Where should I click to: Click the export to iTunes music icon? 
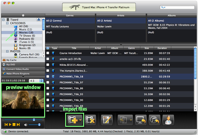pyautogui.click(x=154, y=120)
